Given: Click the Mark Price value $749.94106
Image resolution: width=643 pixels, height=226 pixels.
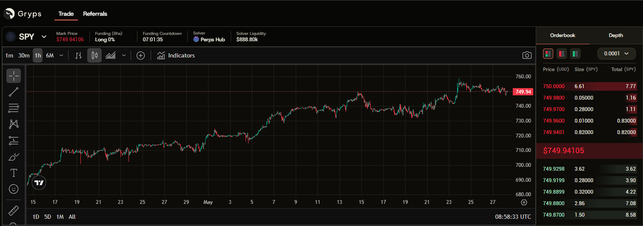Looking at the screenshot, I should coord(70,40).
